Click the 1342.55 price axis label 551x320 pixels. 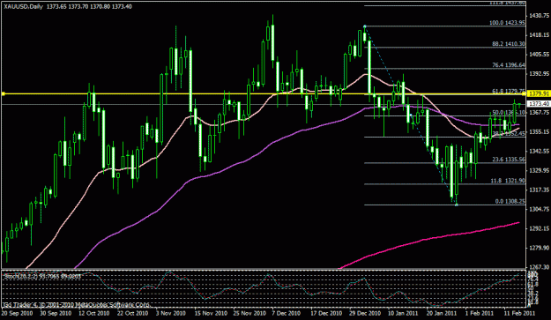coord(540,151)
